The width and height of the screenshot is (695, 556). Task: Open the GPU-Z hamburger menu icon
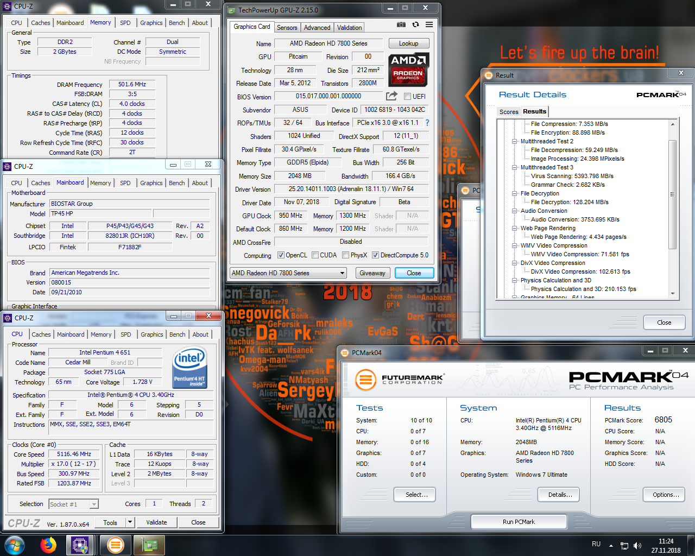429,24
